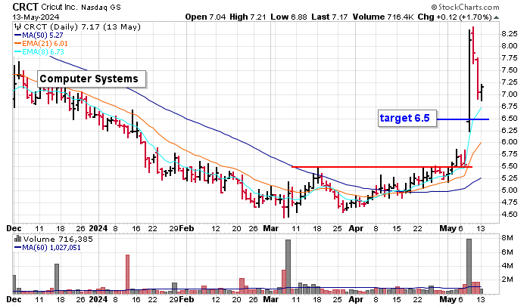Click the 8.25 price axis label
This screenshot has width=530, height=306.
coord(509,34)
